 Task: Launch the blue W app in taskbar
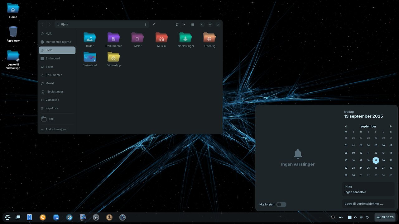click(56, 217)
